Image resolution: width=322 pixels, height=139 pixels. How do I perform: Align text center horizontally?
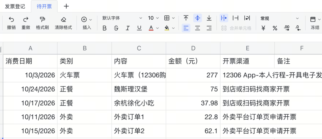[x=198, y=28]
